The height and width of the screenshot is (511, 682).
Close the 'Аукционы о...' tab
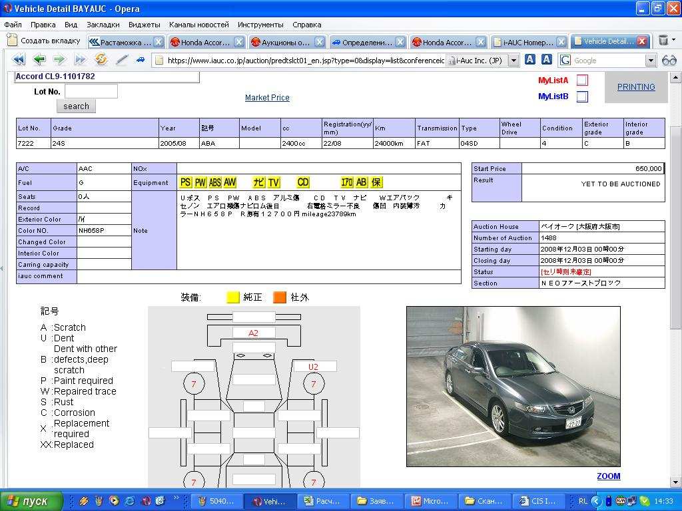pyautogui.click(x=320, y=42)
